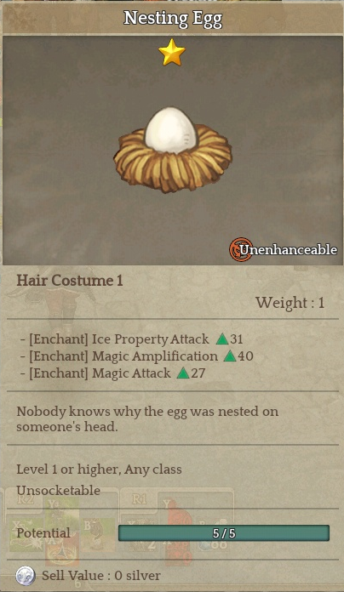Screen dimensions: 344x592
Task: Click the orange Unenhanceable badge icon
Action: (240, 249)
